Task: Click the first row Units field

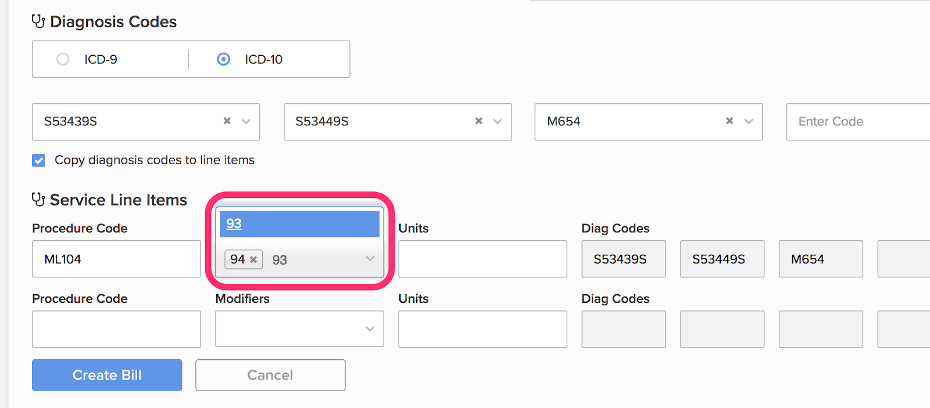Action: 482,259
